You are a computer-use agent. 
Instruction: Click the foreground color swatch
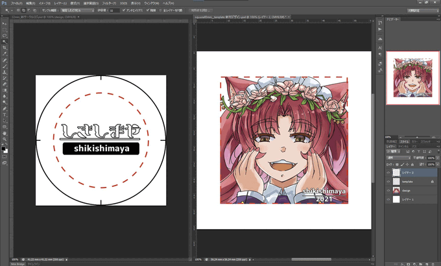3,149
